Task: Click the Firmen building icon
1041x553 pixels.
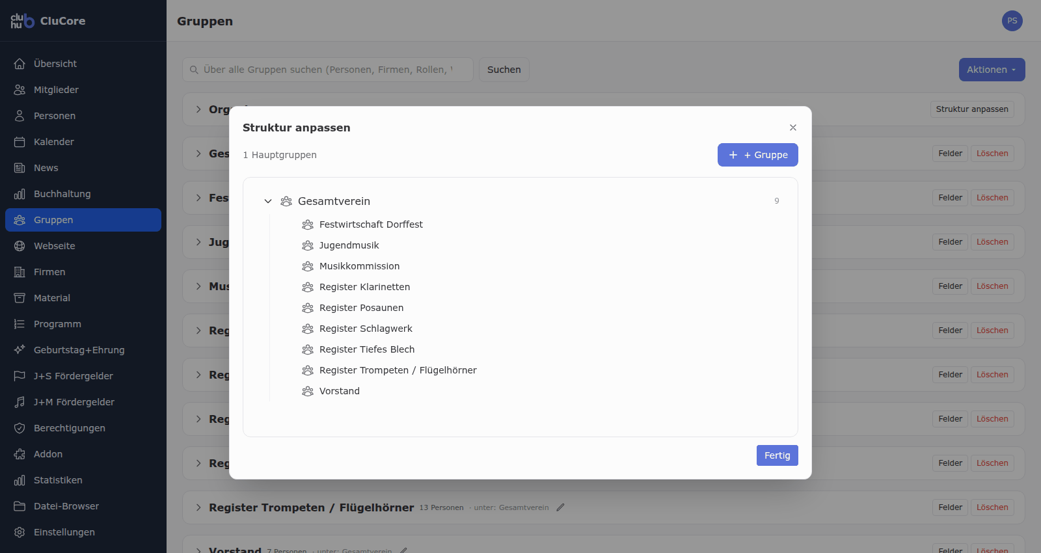Action: point(20,272)
